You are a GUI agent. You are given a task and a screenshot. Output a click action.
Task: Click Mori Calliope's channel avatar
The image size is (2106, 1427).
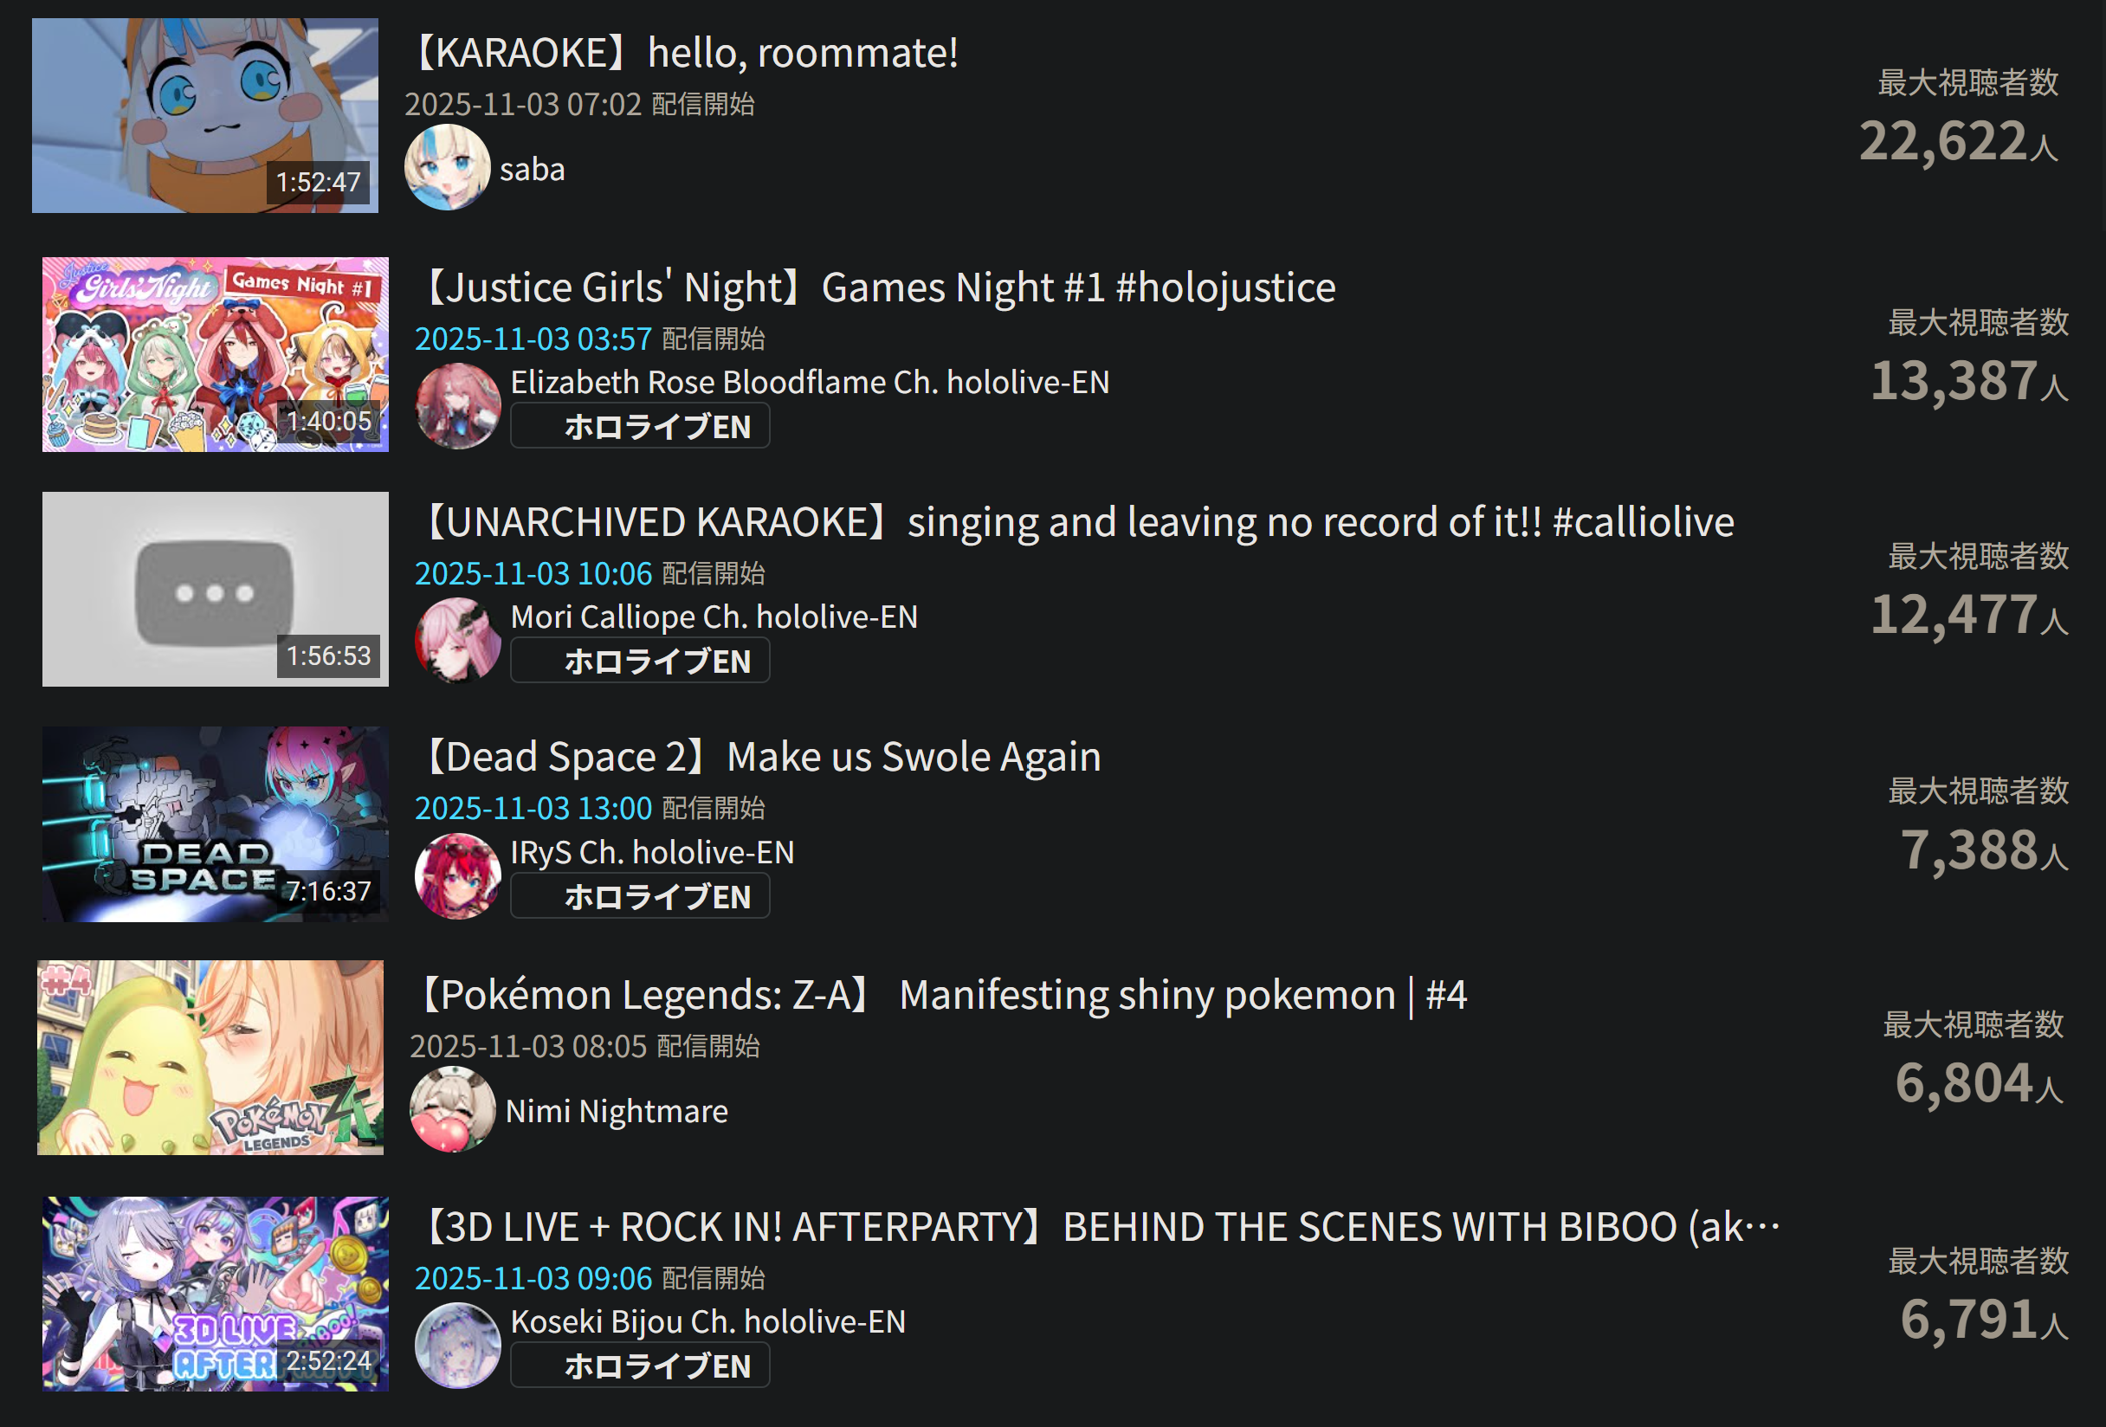457,641
